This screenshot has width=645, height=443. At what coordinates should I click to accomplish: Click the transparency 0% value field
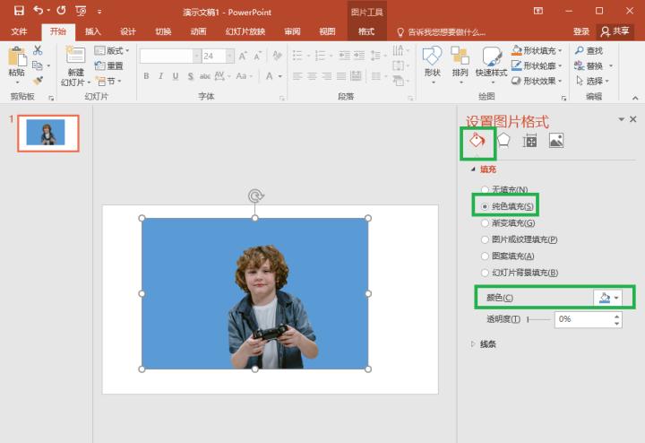tap(583, 319)
